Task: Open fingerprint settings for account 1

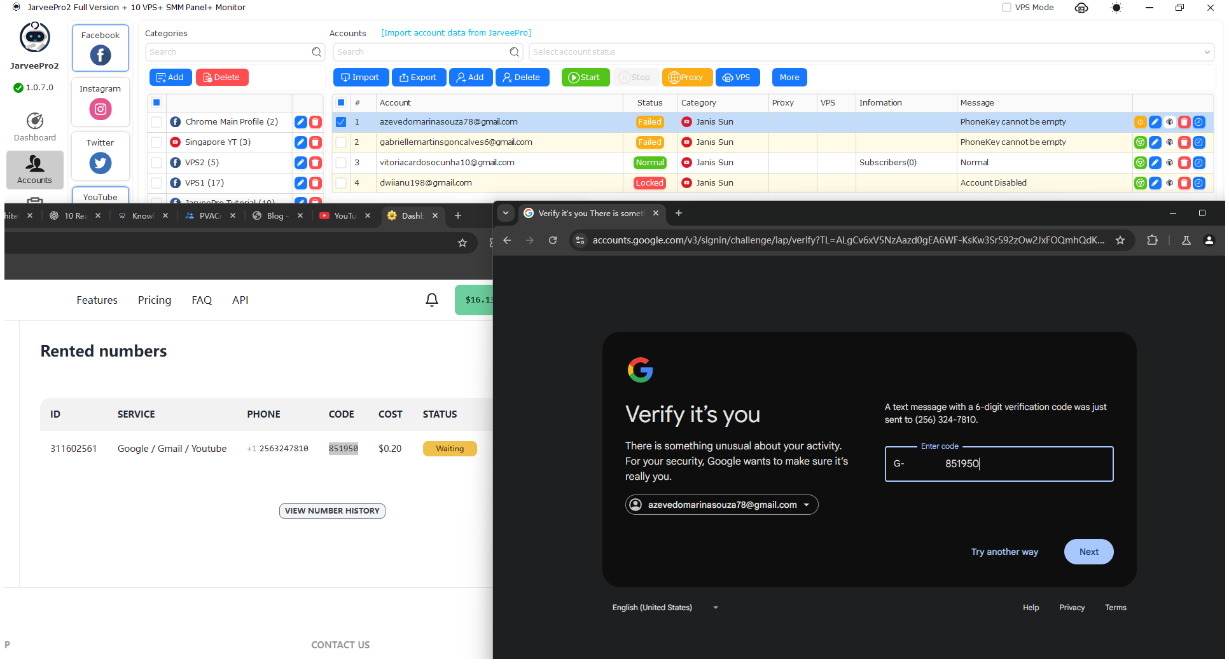Action: (x=1170, y=122)
